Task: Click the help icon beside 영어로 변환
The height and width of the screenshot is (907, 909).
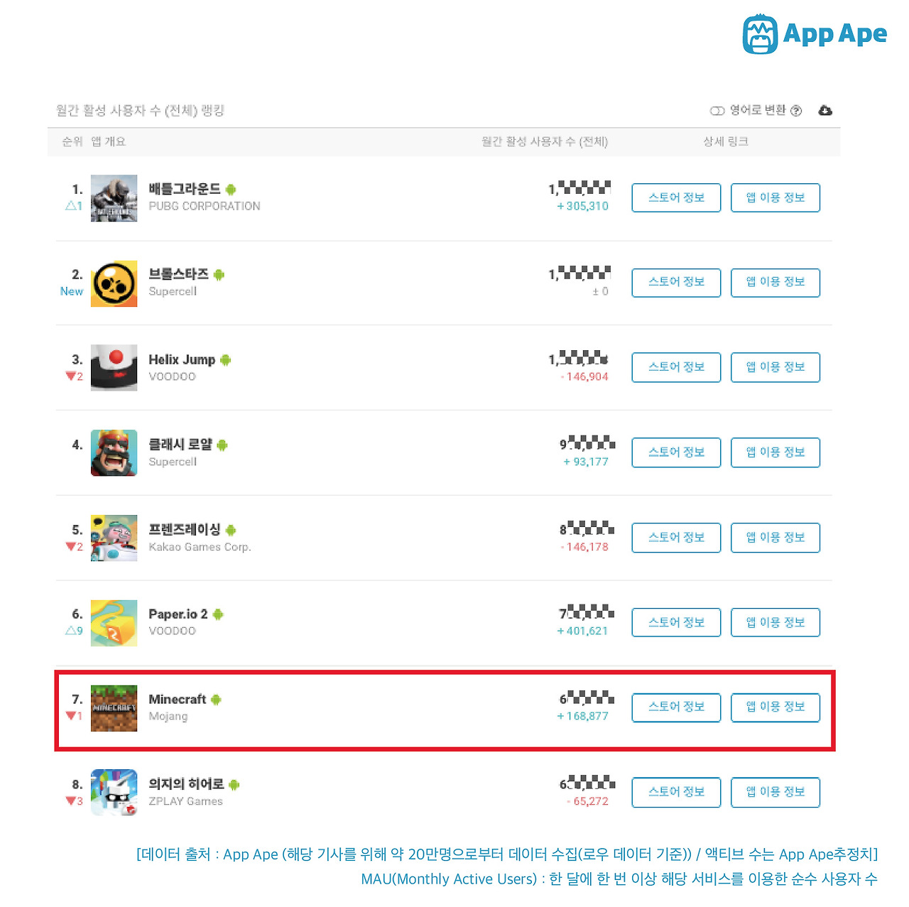Action: pos(796,111)
